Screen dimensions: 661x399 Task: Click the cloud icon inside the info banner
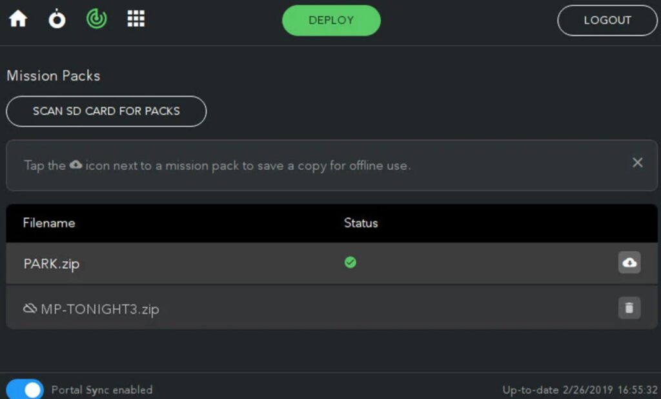(75, 164)
